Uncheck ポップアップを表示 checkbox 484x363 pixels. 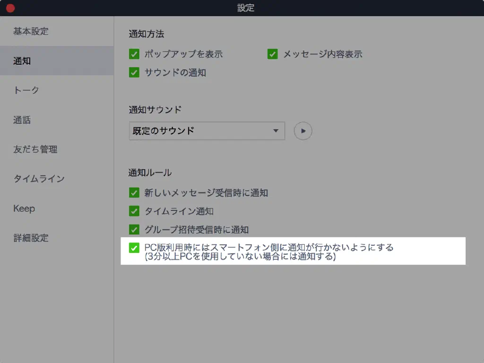click(134, 54)
